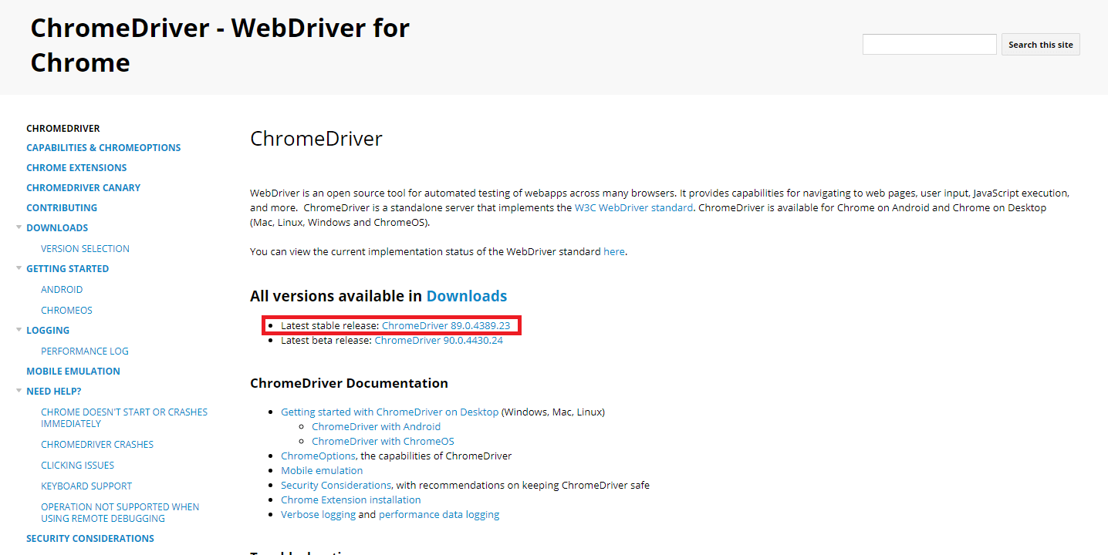The height and width of the screenshot is (555, 1108).
Task: Open the Mobile emulation documentation link
Action: tap(322, 471)
